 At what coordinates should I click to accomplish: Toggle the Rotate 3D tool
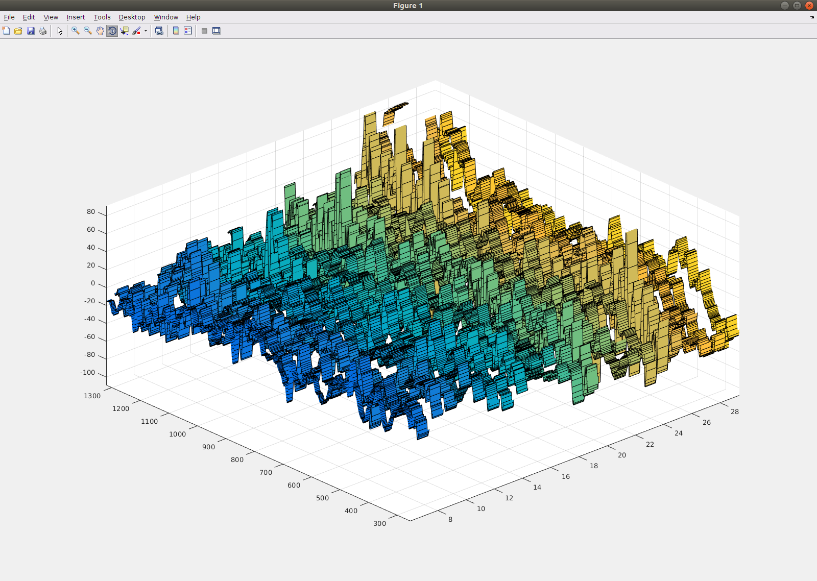point(112,31)
